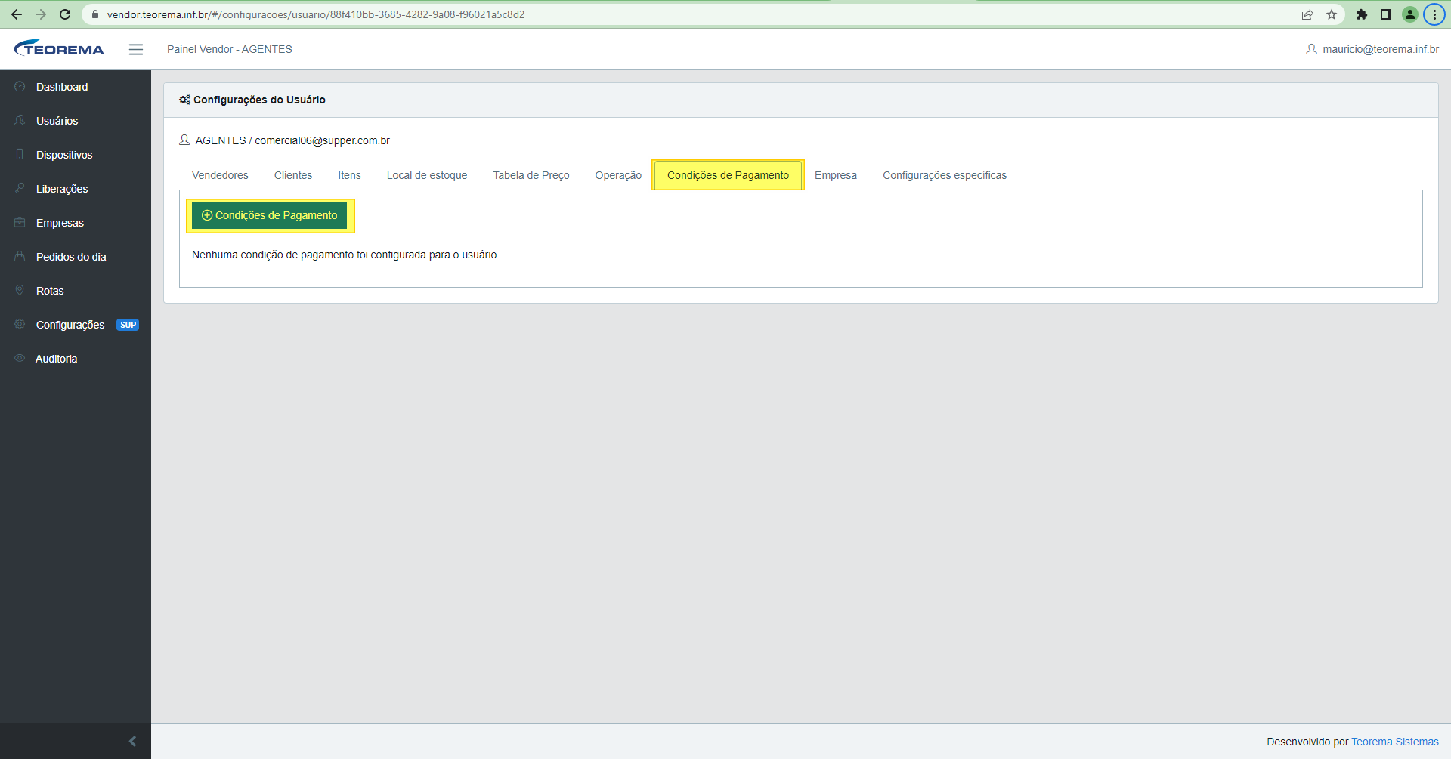
Task: Open Usuários in the sidebar
Action: click(x=76, y=121)
